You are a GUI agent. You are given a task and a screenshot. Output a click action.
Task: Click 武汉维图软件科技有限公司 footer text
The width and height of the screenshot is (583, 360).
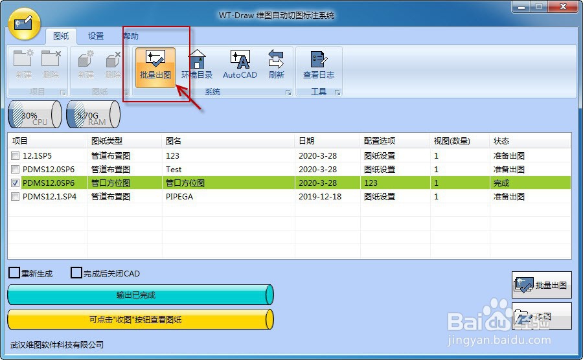[57, 344]
